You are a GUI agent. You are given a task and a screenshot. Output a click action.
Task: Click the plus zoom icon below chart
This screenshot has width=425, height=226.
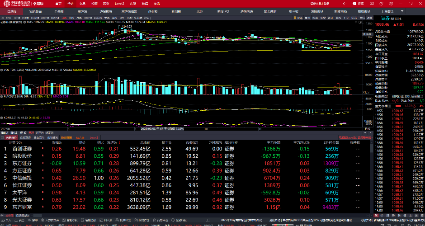point(365,133)
